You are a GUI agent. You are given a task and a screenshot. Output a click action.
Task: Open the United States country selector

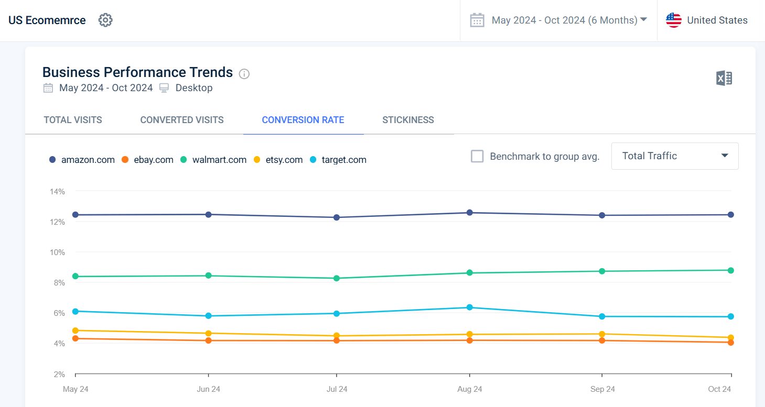pos(717,20)
